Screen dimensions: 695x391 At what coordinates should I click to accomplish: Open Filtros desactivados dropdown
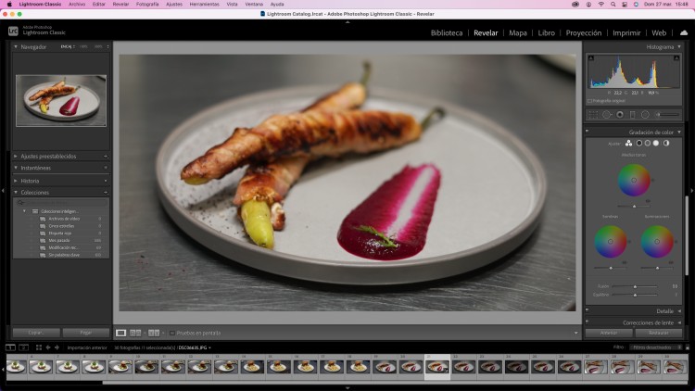655,347
